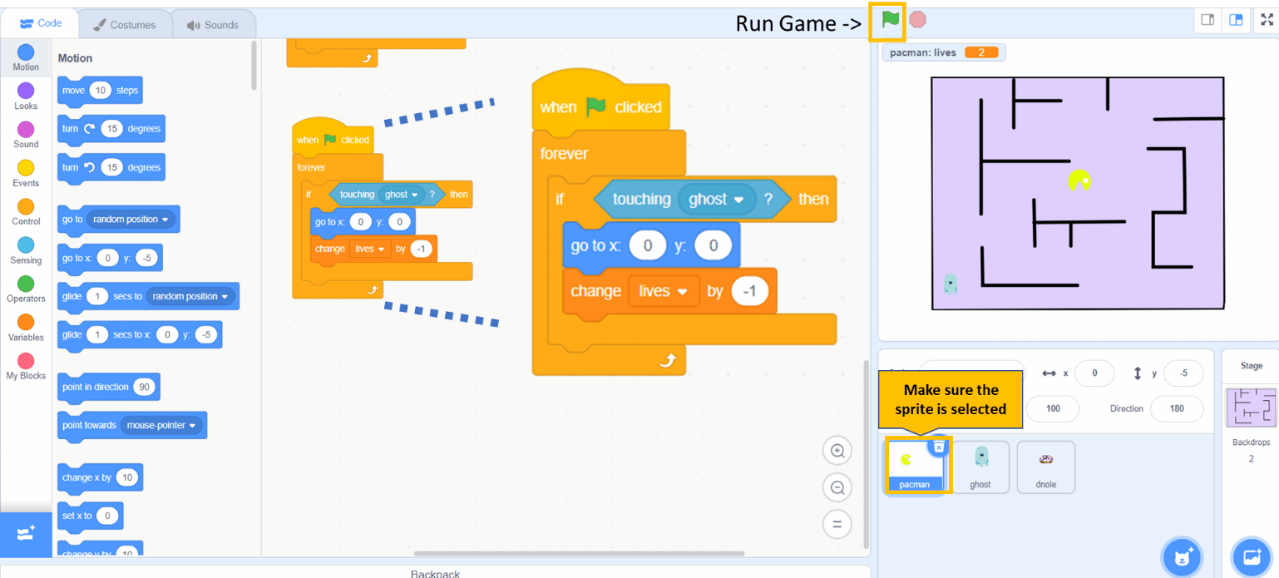Open point towards mouse-pointer dropdown
Screen dimensions: 1279x578
(163, 425)
